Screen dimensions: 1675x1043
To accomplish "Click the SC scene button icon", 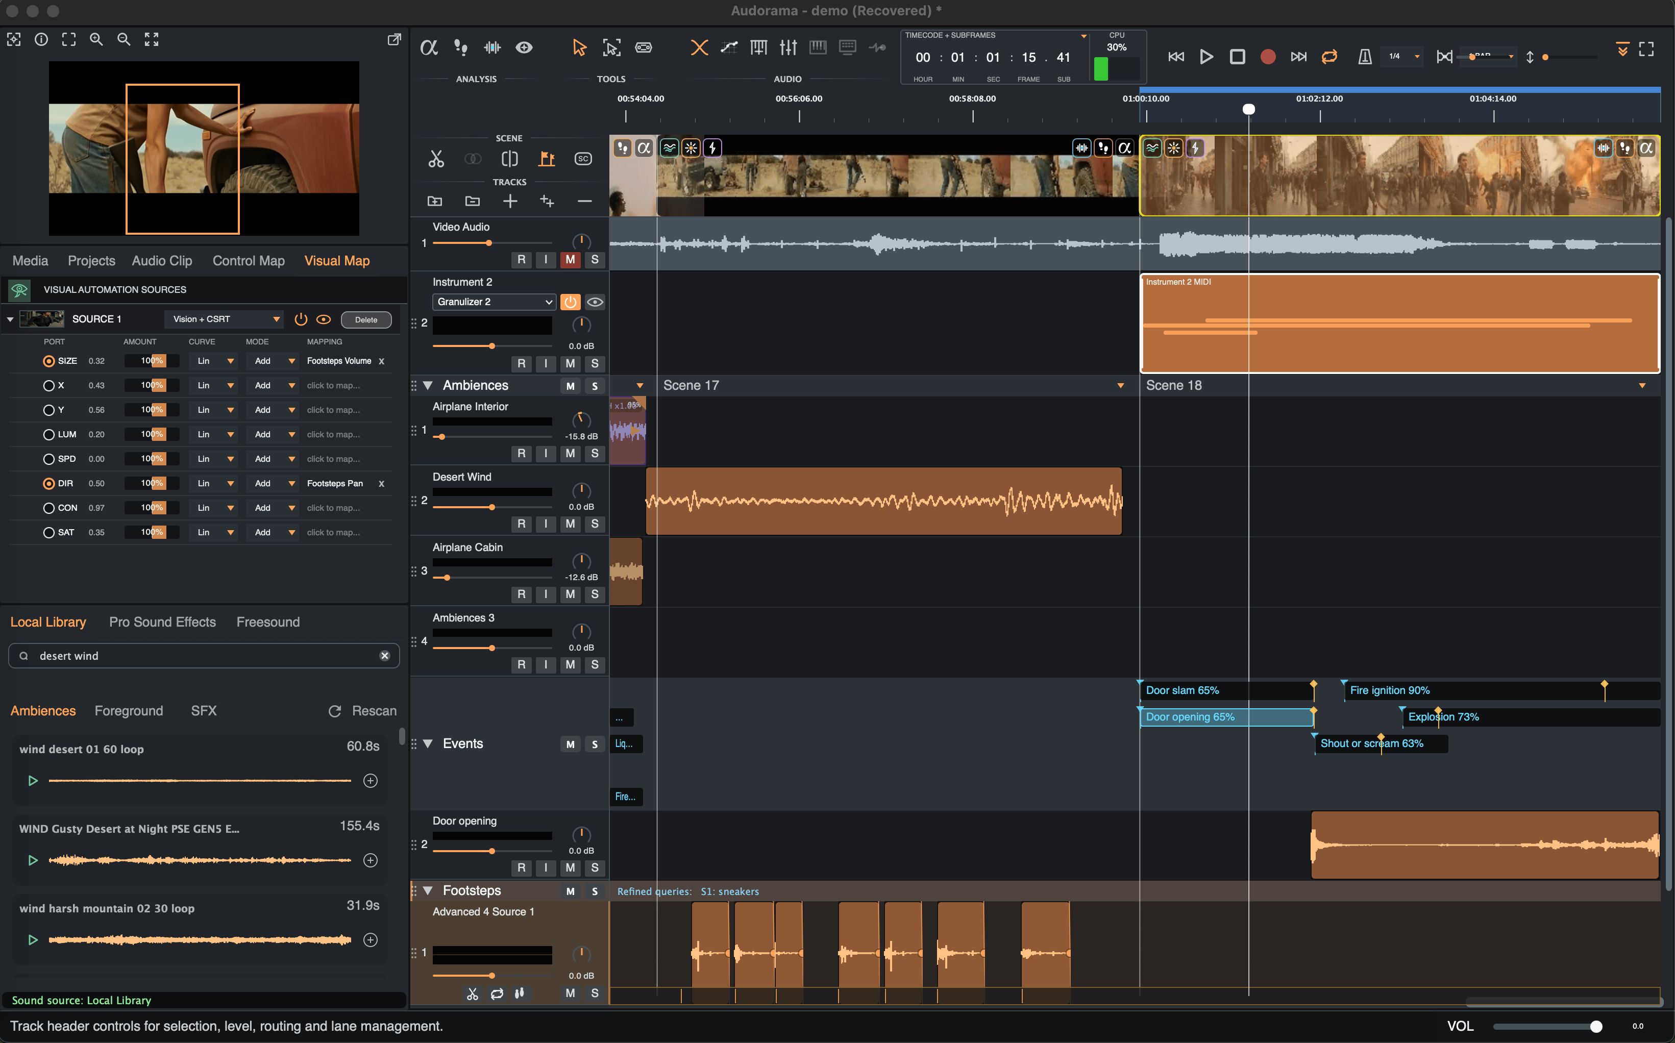I will [583, 159].
